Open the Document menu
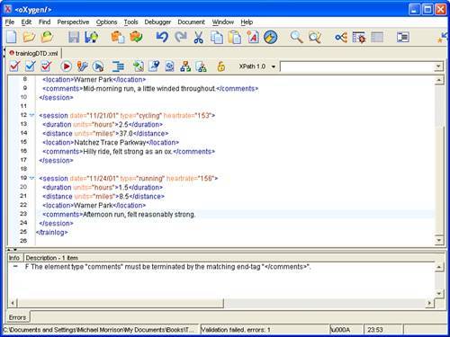The width and height of the screenshot is (450, 337). (x=191, y=22)
